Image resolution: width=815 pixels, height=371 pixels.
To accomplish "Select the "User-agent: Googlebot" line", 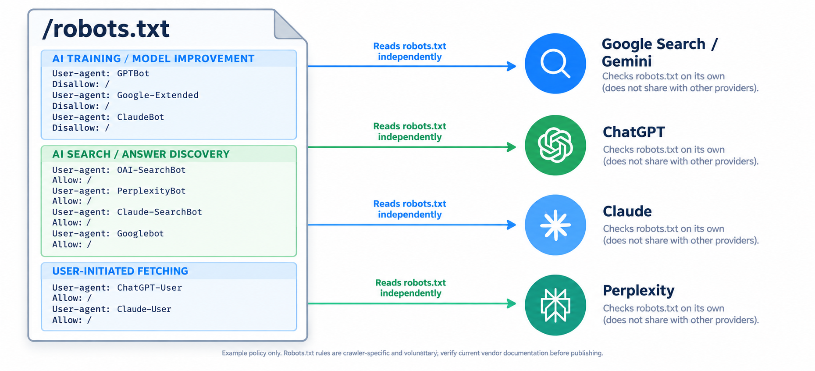I will pos(108,233).
